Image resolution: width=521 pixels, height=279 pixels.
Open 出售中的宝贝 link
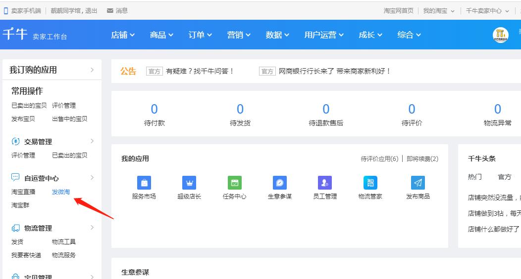(69, 119)
